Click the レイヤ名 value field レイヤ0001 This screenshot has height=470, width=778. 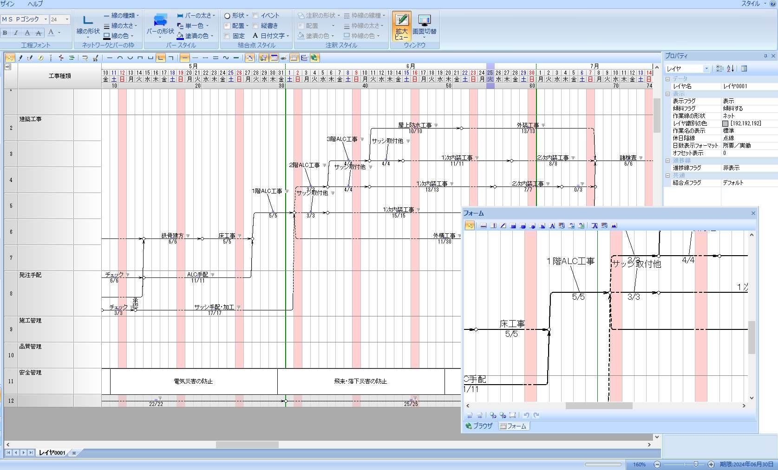click(748, 86)
